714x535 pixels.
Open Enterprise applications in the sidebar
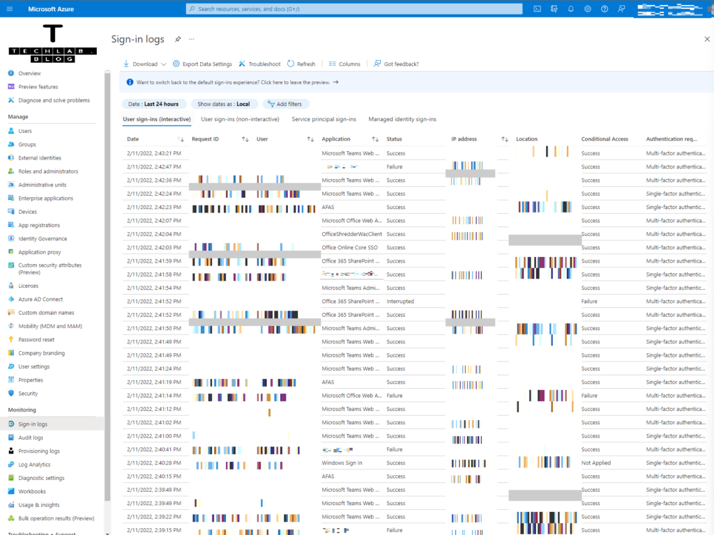pyautogui.click(x=45, y=199)
